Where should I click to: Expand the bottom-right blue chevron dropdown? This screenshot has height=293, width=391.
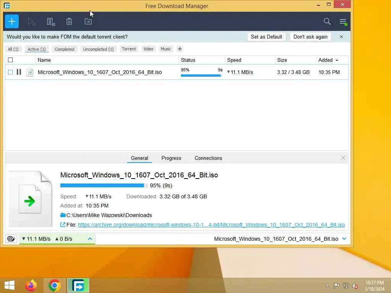click(x=344, y=239)
